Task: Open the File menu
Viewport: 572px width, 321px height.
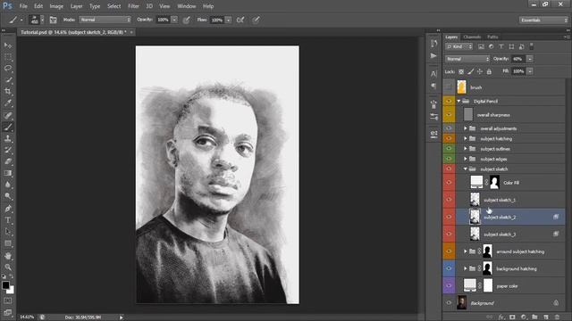Action: (23, 6)
